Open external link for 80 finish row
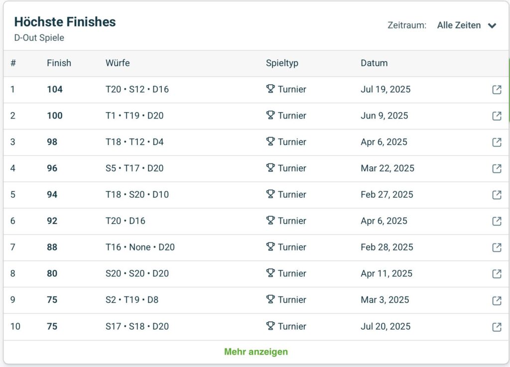Image resolution: width=510 pixels, height=367 pixels. pyautogui.click(x=497, y=273)
